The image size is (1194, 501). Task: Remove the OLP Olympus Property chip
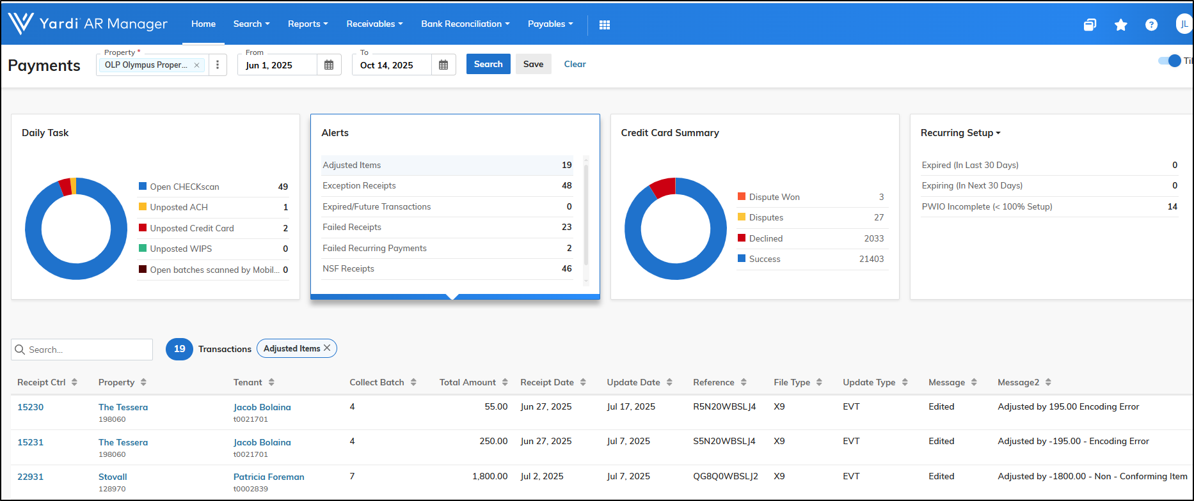[197, 65]
